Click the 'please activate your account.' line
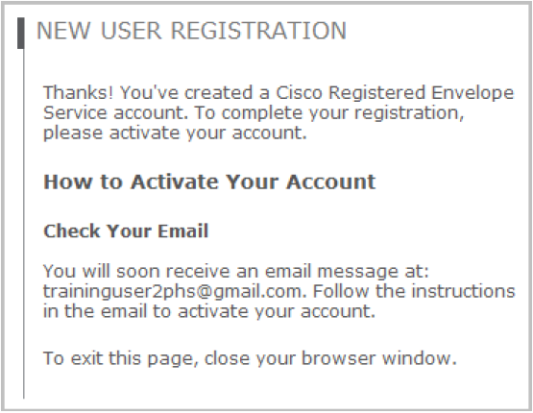Viewport: 533px width, 413px height. (x=175, y=133)
